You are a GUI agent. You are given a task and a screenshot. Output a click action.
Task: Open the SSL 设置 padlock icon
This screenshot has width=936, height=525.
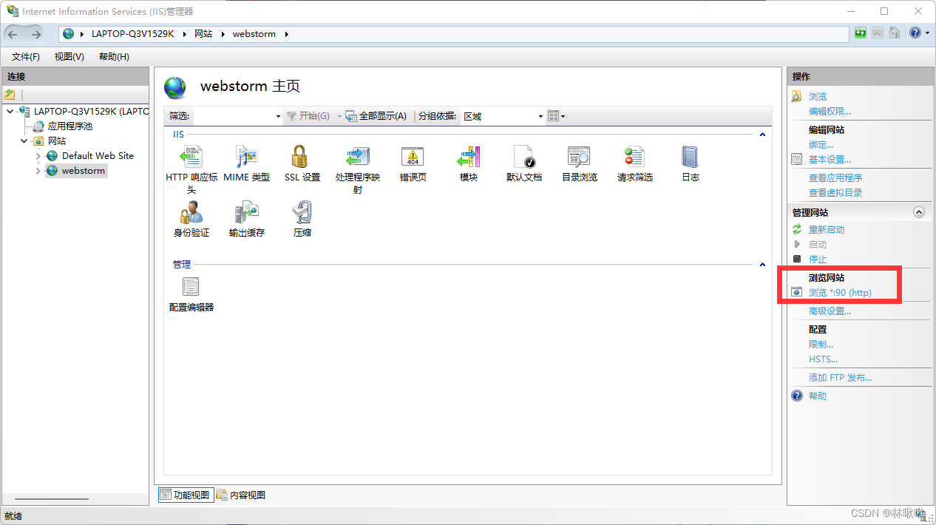pyautogui.click(x=299, y=157)
